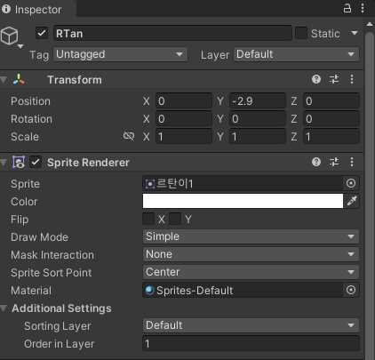Image resolution: width=375 pixels, height=360 pixels.
Task: Click the Sprite Sort Point label
Action: [52, 273]
